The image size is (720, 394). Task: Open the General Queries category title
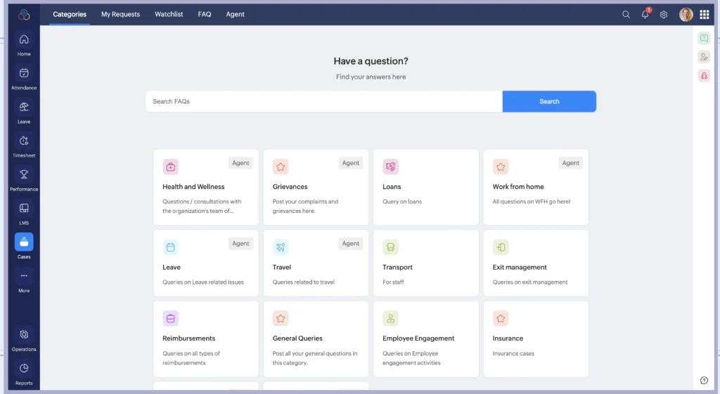(297, 338)
